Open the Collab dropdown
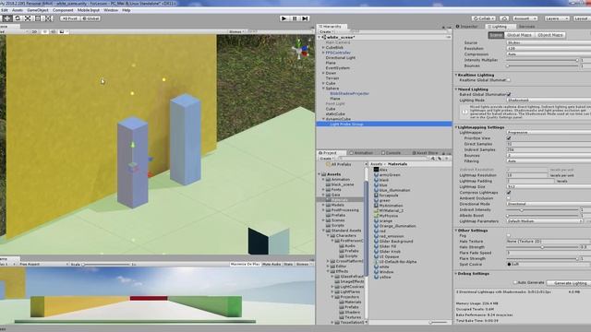Image resolution: width=591 pixels, height=332 pixels. [484, 18]
